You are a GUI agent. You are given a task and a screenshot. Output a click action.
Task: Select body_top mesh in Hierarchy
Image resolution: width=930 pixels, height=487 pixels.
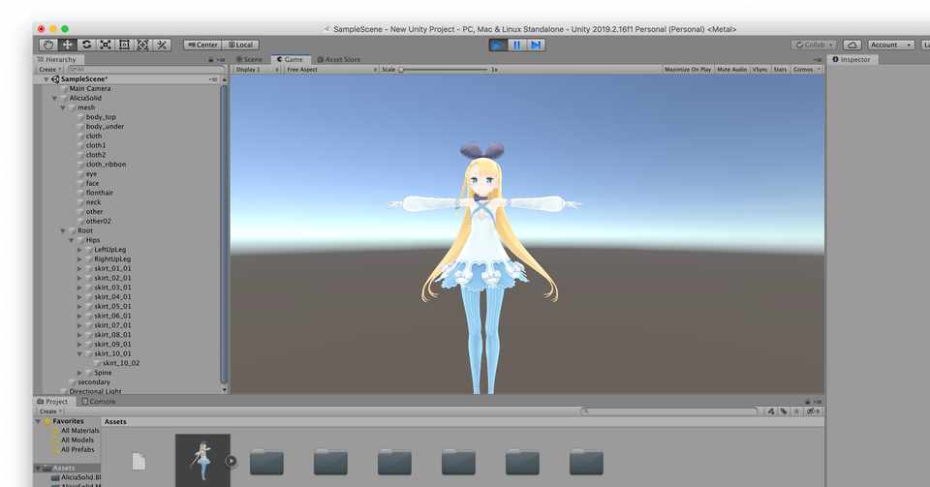coord(101,117)
